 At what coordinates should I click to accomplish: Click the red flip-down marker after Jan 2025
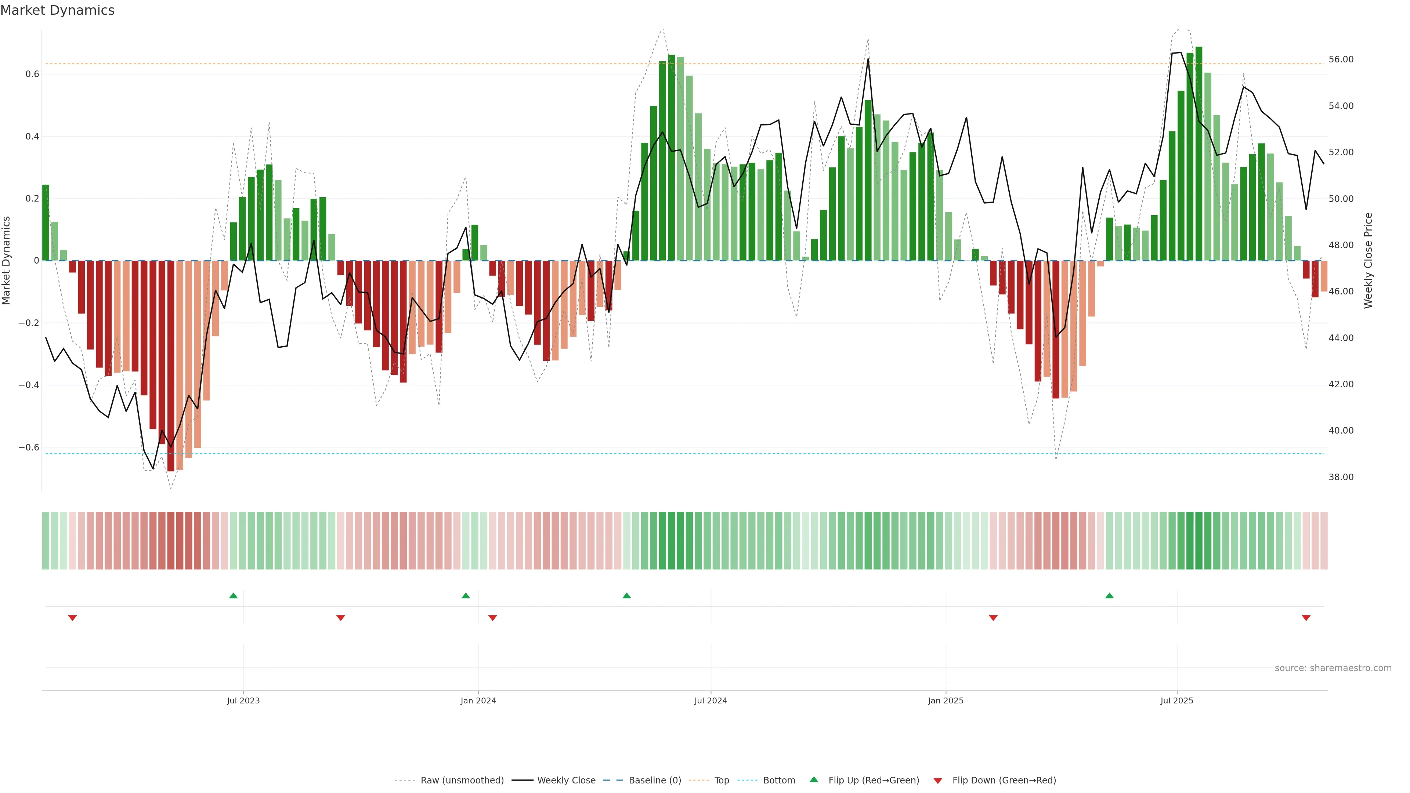(994, 618)
